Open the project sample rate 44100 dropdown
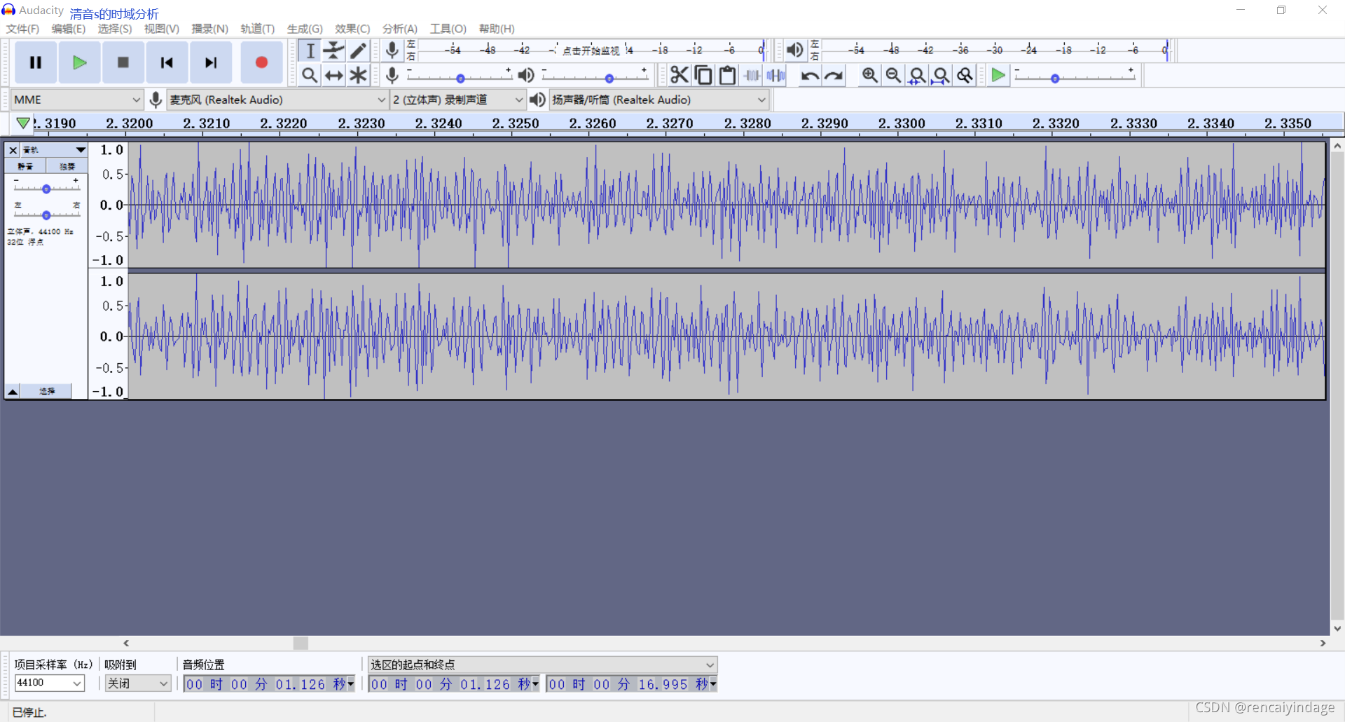1345x722 pixels. pos(49,683)
